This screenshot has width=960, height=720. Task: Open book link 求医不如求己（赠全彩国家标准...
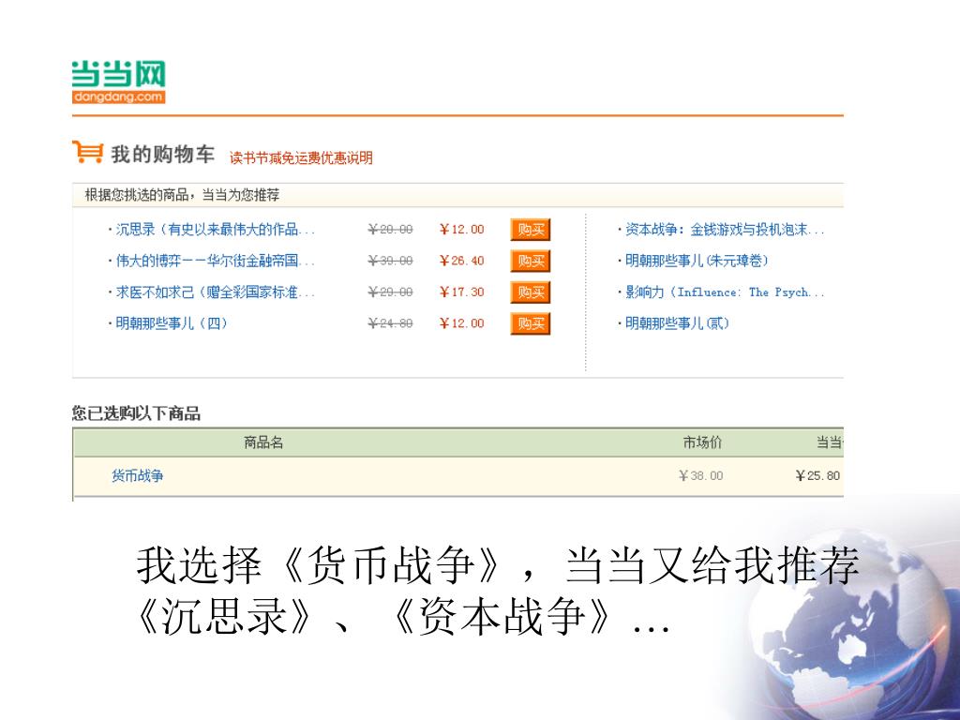click(x=215, y=292)
